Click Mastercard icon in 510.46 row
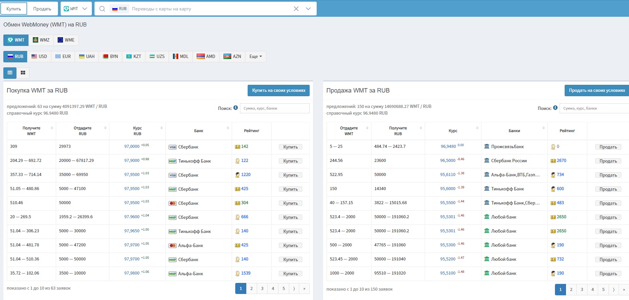Image resolution: width=629 pixels, height=300 pixels. tap(173, 203)
